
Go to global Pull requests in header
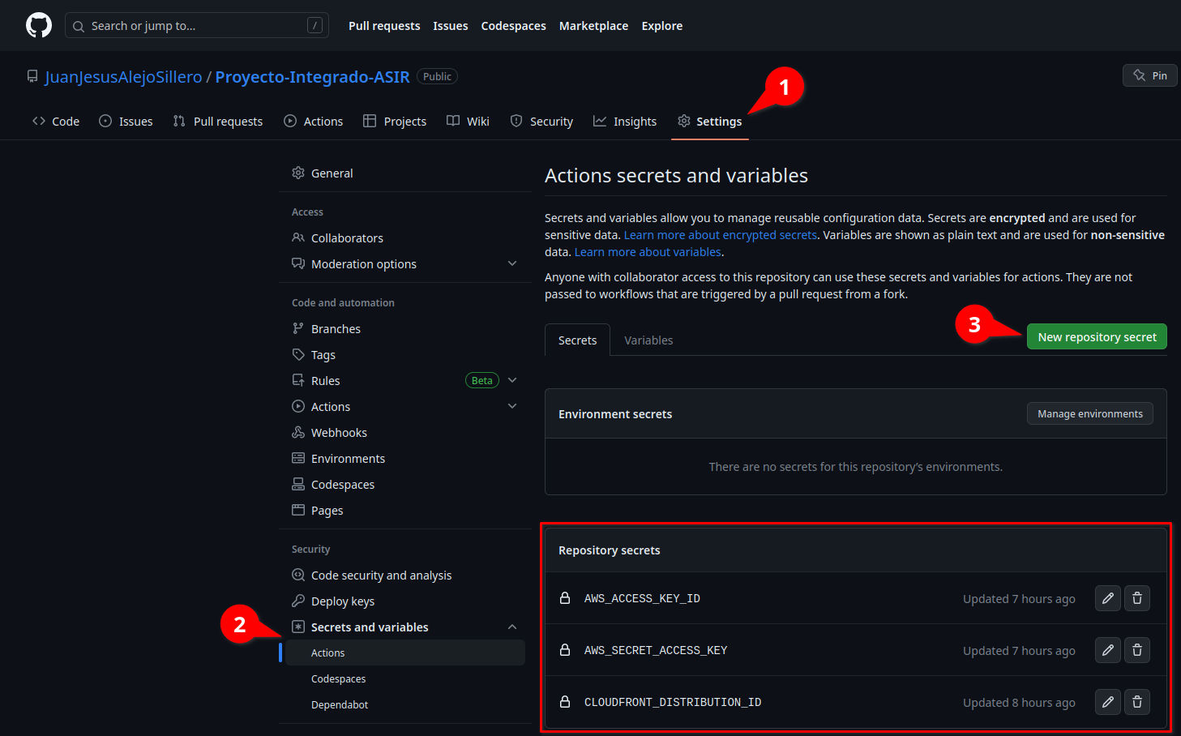pyautogui.click(x=384, y=26)
